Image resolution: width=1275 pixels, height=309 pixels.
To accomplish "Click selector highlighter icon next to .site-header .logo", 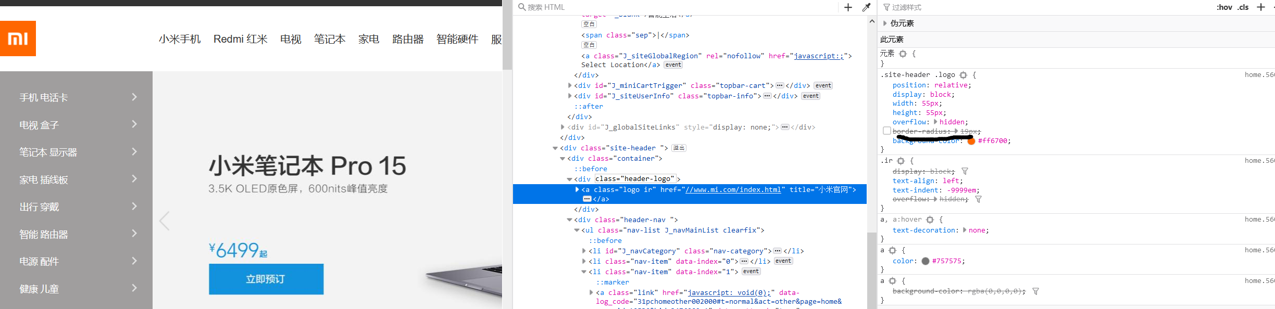I will click(x=963, y=75).
